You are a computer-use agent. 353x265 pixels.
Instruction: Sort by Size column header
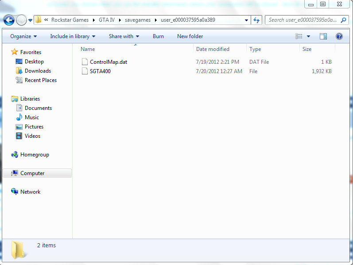point(307,49)
